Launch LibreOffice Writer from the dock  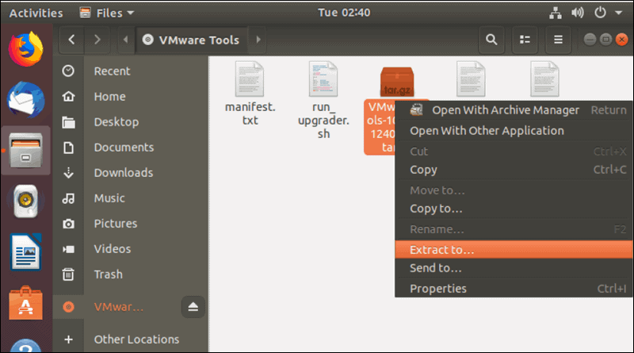pos(26,251)
